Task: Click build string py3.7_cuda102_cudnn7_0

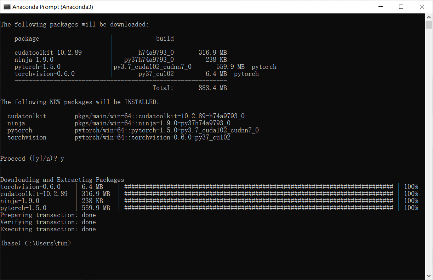Action: point(153,67)
